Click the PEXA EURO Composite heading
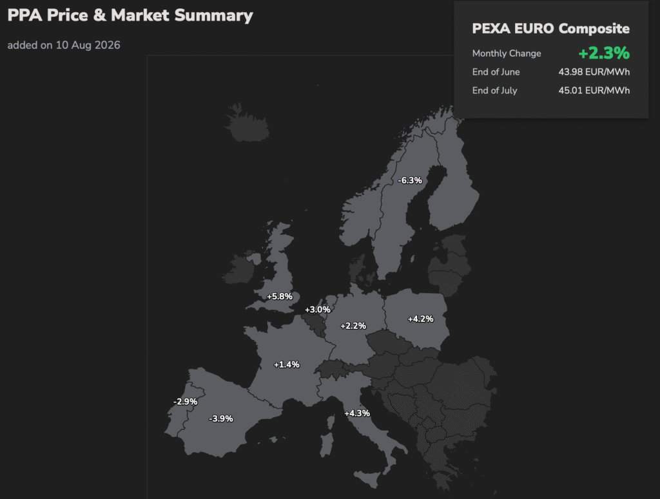 tap(550, 28)
